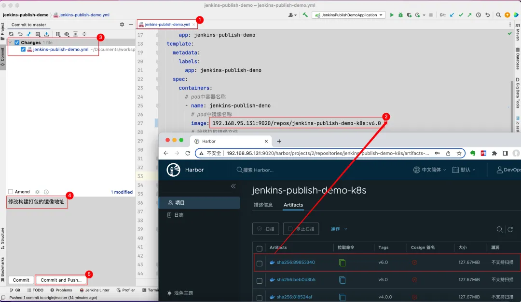Collapse the Changes tree node arrow
Screen dimensions: 521x302
point(10,42)
